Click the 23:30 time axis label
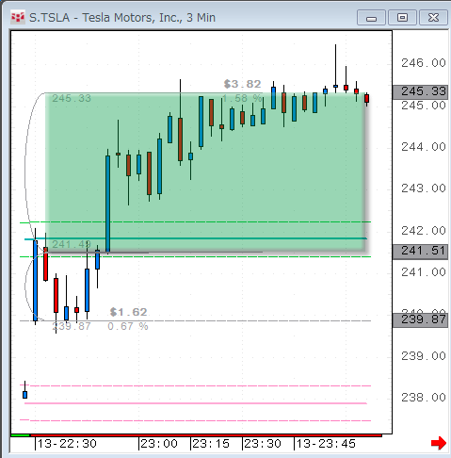Image resolution: width=451 pixels, height=458 pixels. [263, 444]
